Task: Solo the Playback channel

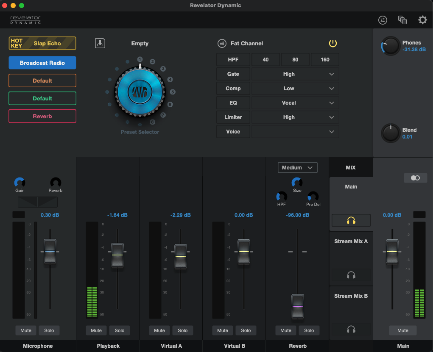Action: click(x=120, y=330)
